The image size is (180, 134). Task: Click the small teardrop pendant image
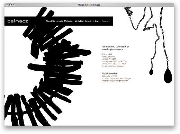(151, 72)
